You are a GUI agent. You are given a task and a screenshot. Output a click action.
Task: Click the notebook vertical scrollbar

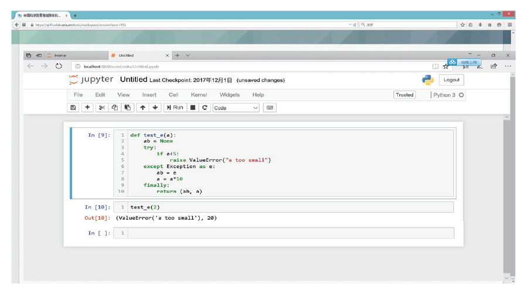coord(507,198)
